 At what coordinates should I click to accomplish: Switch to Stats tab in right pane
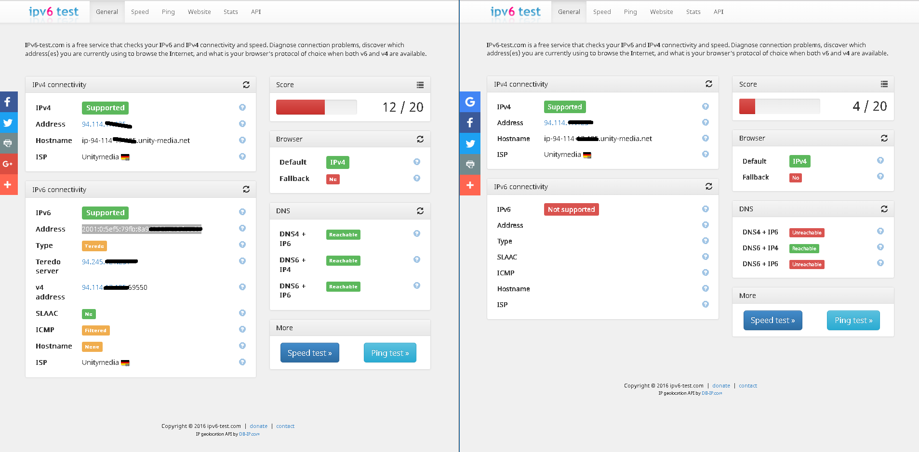[x=693, y=12]
